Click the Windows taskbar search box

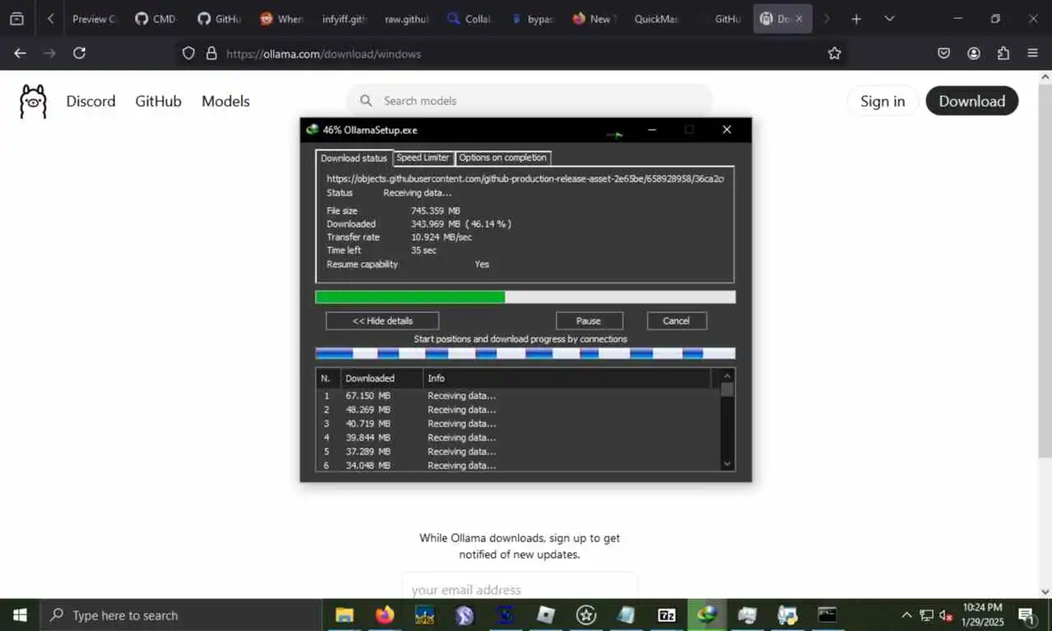pos(181,615)
